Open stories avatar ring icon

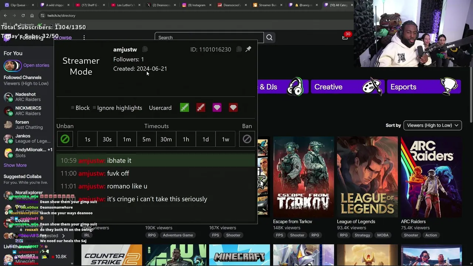12,65
